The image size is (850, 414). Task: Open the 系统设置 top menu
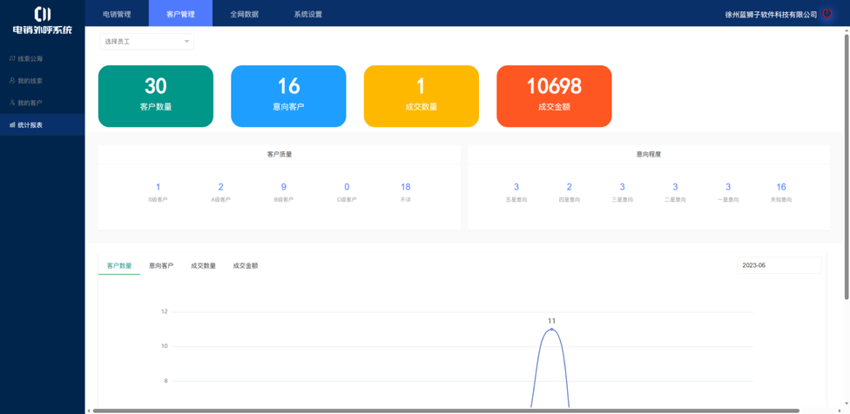point(307,14)
